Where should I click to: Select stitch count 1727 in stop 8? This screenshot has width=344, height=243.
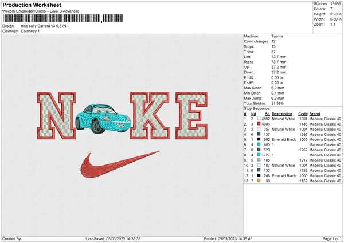tap(265, 155)
